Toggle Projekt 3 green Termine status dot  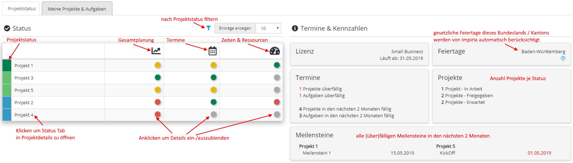pos(213,77)
